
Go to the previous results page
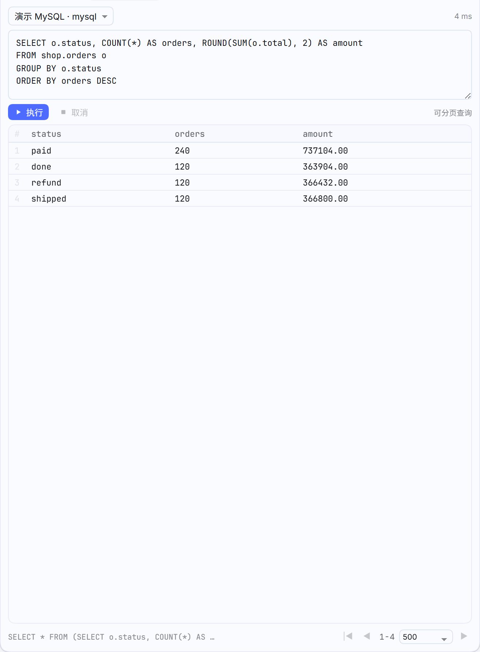click(x=367, y=636)
